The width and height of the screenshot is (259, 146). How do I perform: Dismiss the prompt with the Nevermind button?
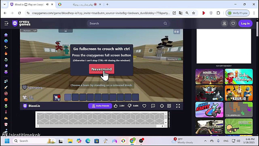pos(101,69)
